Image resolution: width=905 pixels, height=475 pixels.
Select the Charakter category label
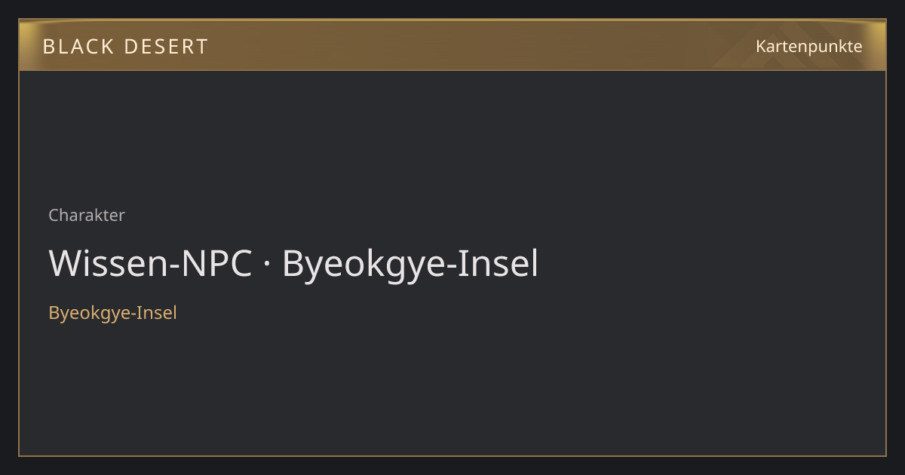87,215
